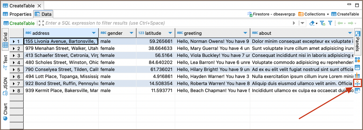Open the address column filter dropdown

coord(94,33)
